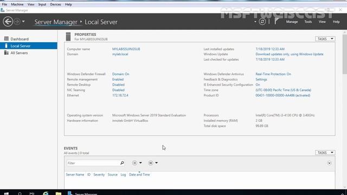The image size is (347, 195).
Task: Click Server Manager breadcrumb title
Action: [56, 22]
